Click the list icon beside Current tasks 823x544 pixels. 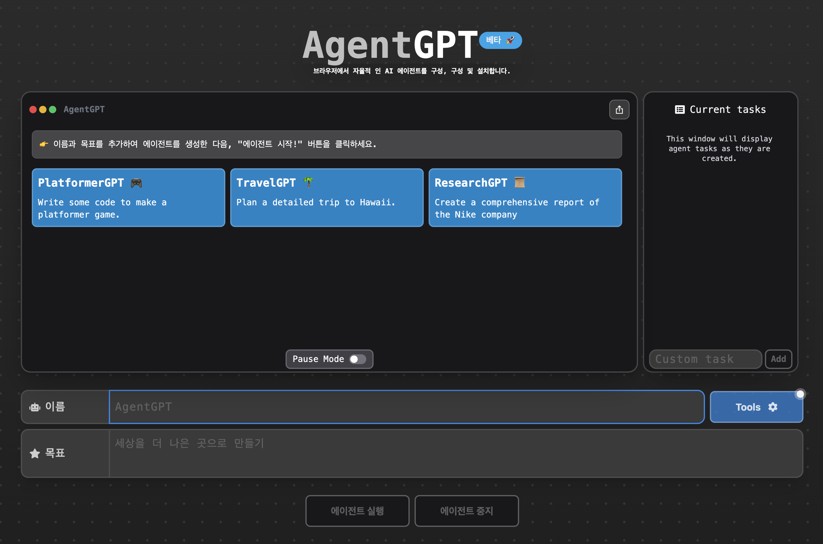click(x=680, y=110)
